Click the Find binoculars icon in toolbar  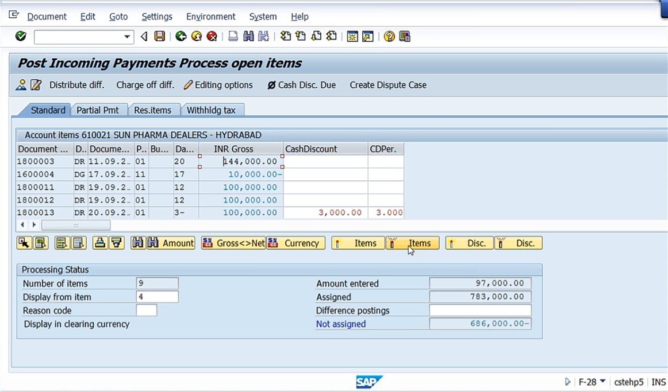pos(248,37)
